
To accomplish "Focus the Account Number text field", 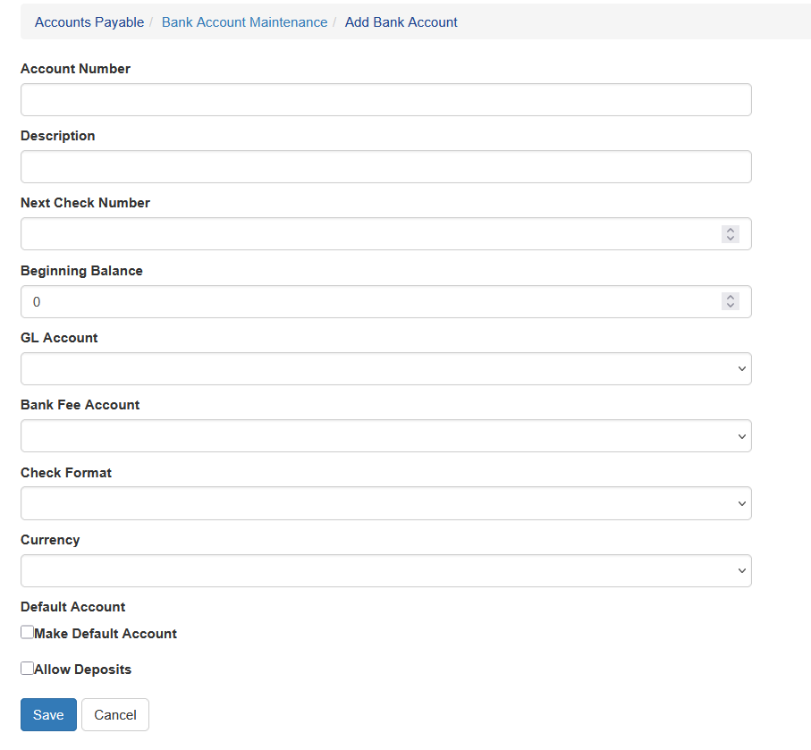I will 386,100.
